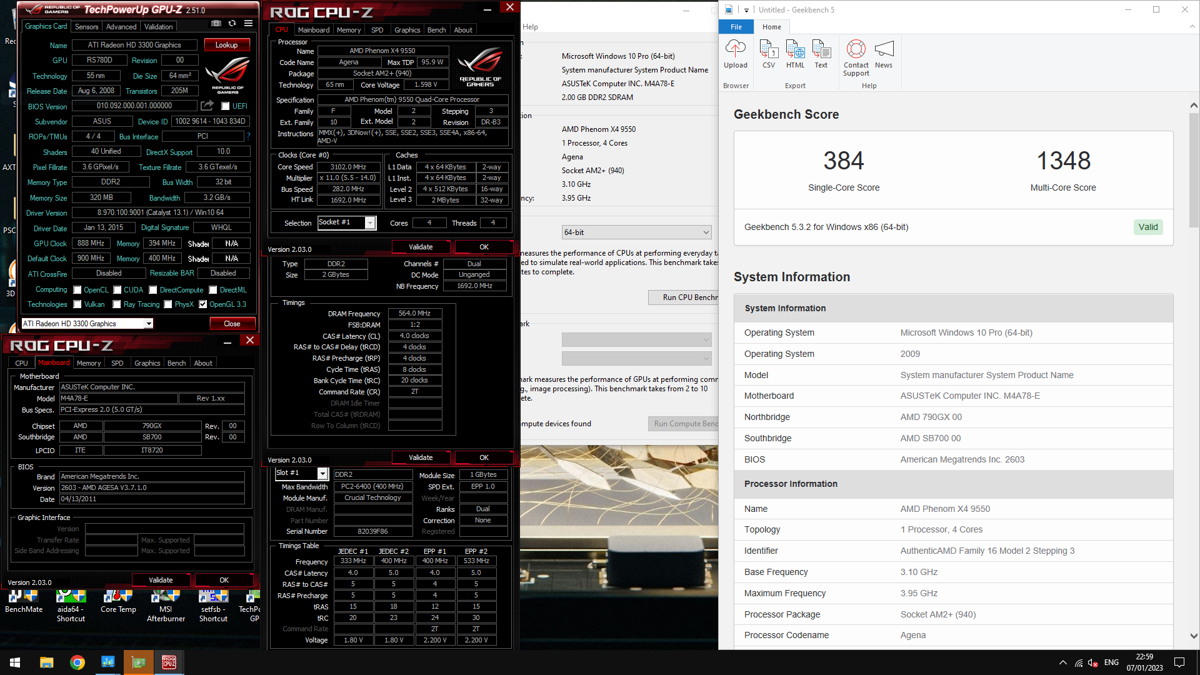
Task: Click the Geekbench scrollbar down arrow
Action: (1194, 636)
